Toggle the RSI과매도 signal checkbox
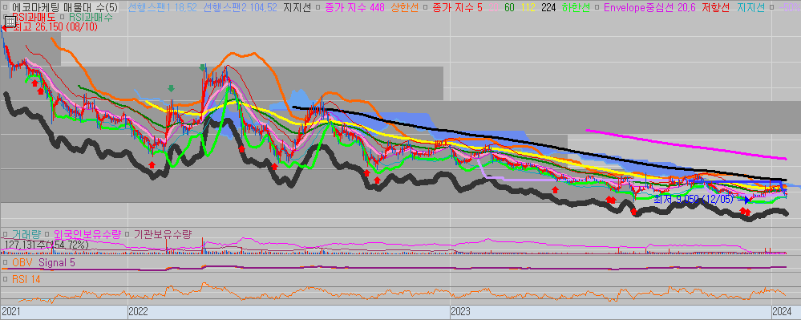The width and height of the screenshot is (801, 320). click(6, 16)
